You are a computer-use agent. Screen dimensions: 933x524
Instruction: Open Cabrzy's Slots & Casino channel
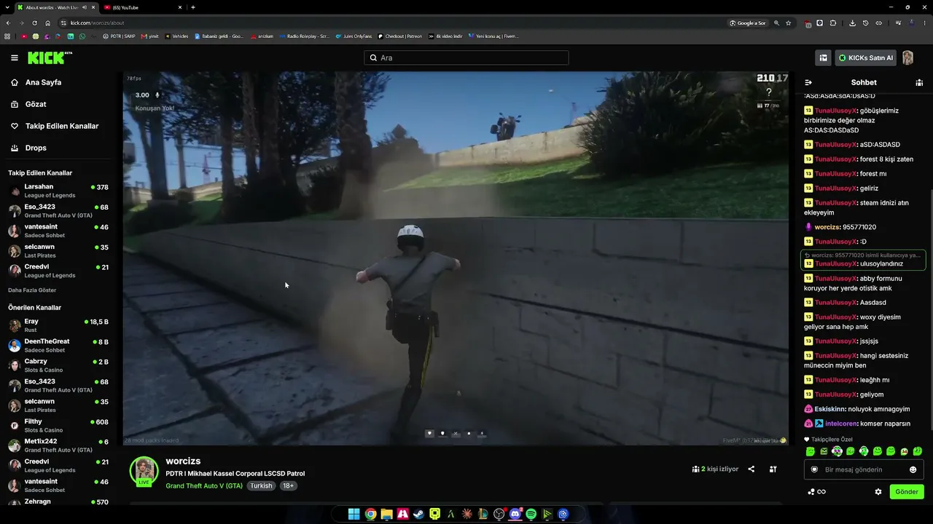(58, 365)
